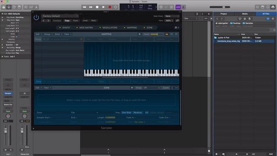Click the Copy button in Sampler
The height and width of the screenshot is (156, 277).
click(x=67, y=21)
